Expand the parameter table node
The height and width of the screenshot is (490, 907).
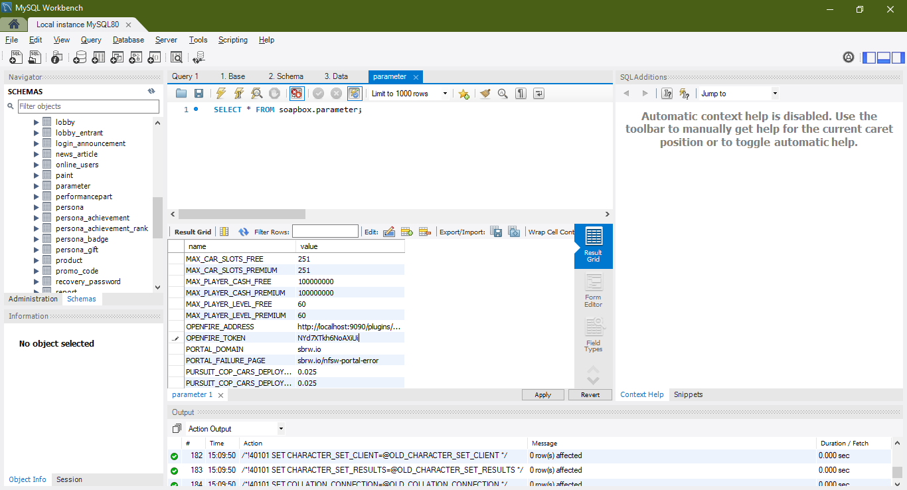pos(37,186)
